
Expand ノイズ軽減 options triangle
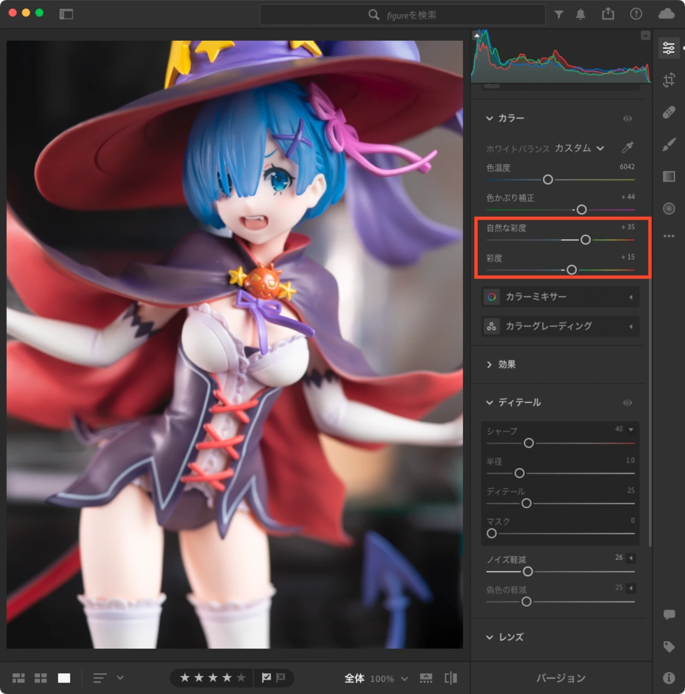click(631, 558)
